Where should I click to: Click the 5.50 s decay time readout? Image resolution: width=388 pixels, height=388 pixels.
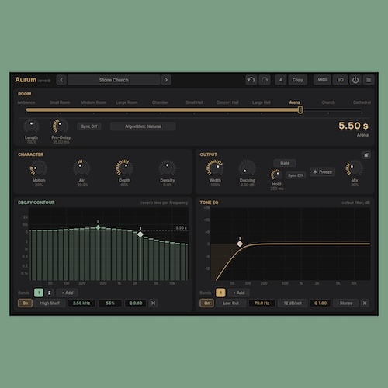pyautogui.click(x=353, y=126)
